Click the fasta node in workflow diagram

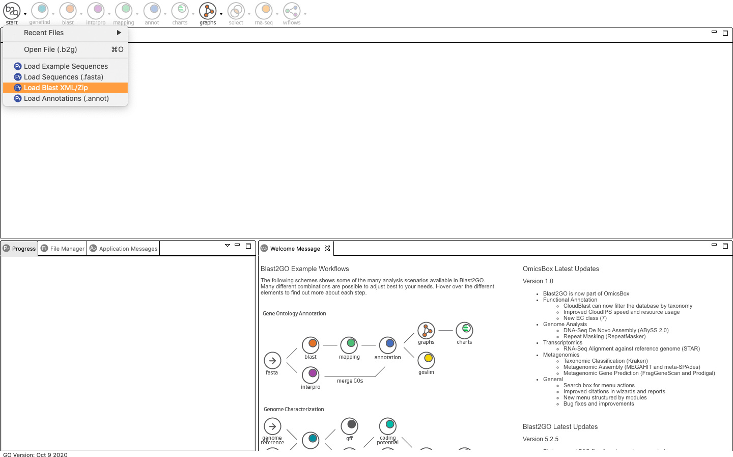272,361
